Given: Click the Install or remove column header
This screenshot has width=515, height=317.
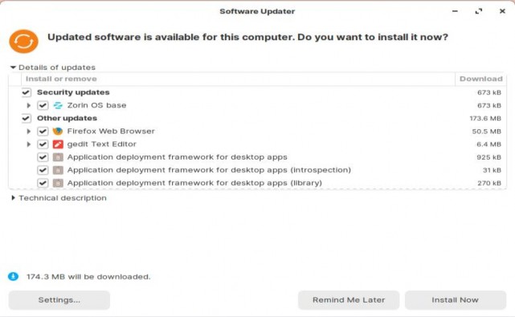Looking at the screenshot, I should click(238, 79).
